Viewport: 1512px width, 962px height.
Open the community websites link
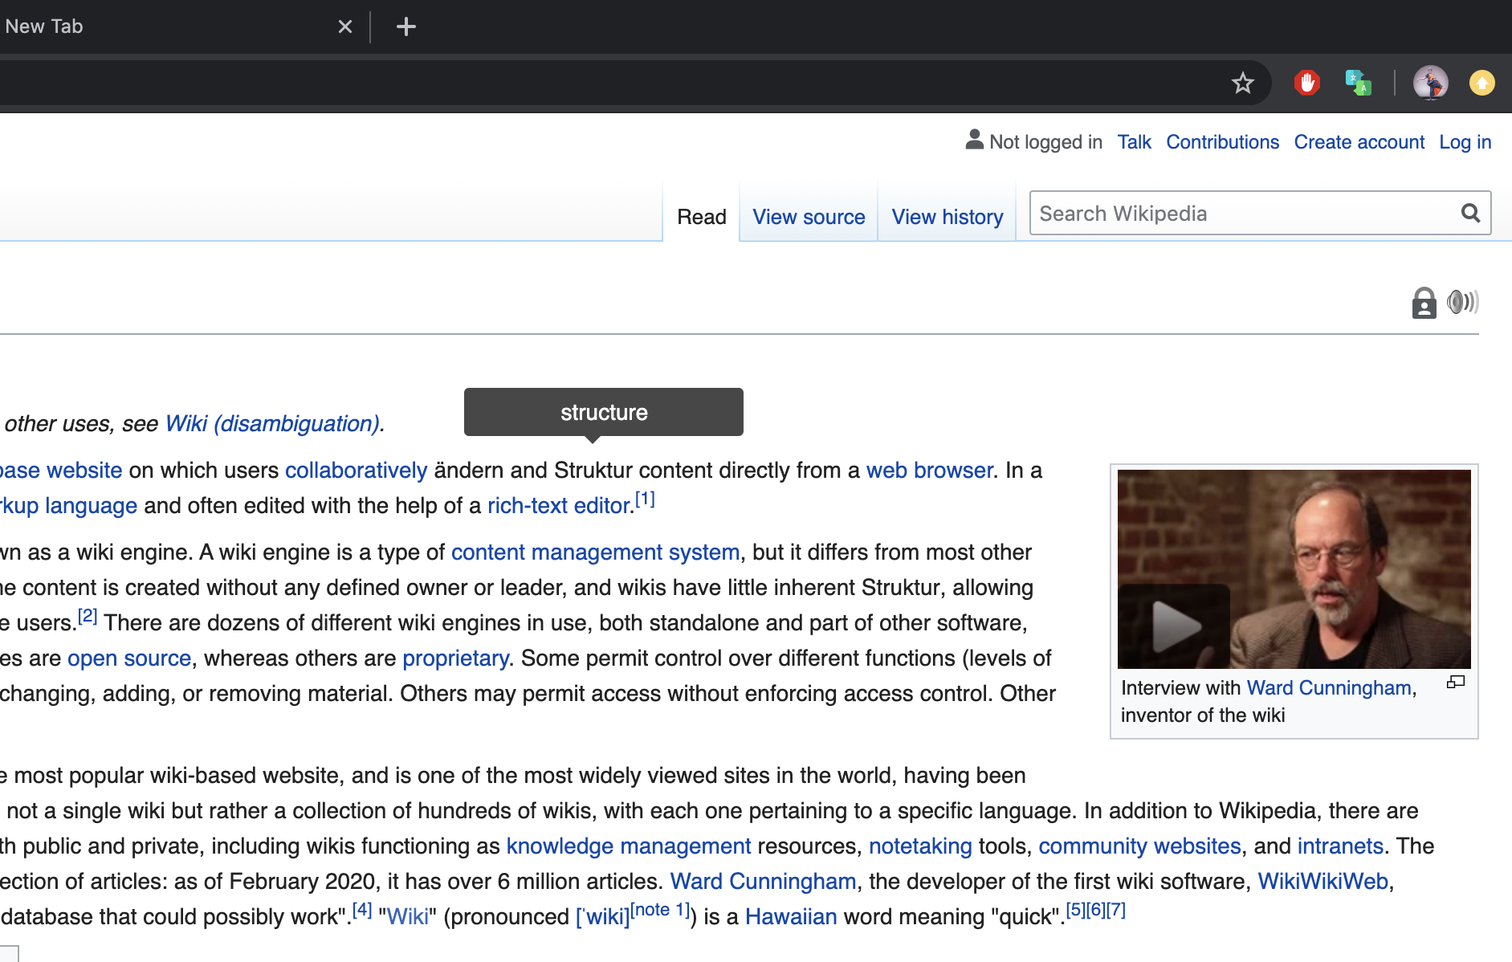[x=1139, y=846]
